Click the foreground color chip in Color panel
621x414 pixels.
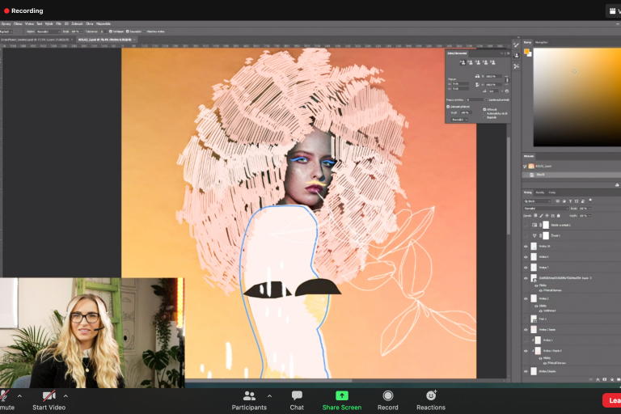(x=526, y=52)
